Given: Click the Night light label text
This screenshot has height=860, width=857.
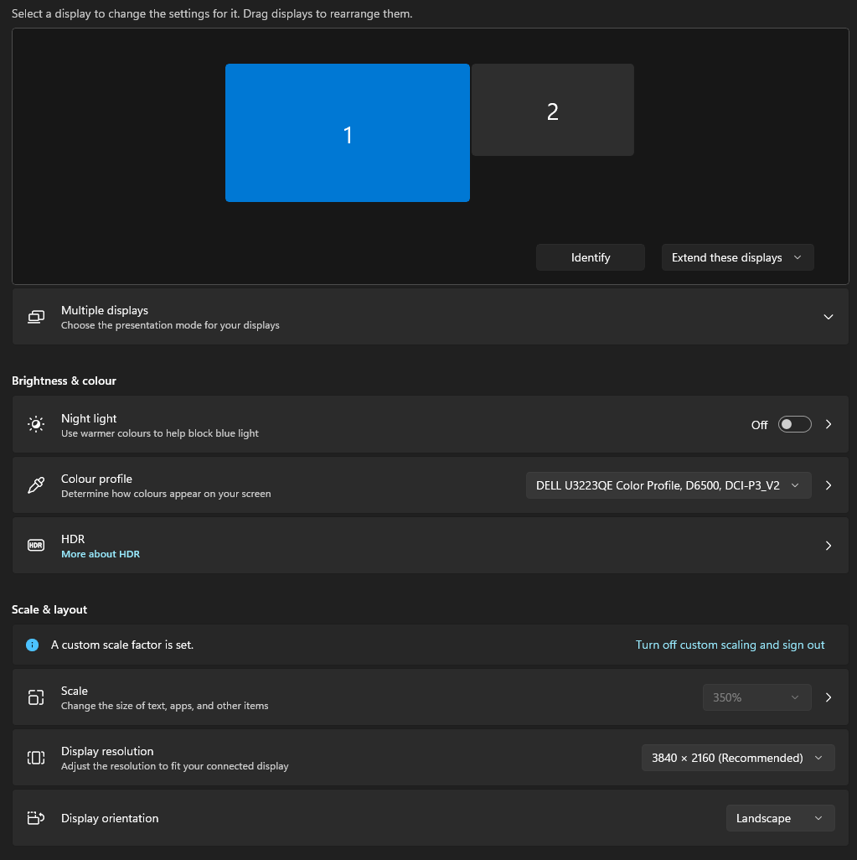Looking at the screenshot, I should (x=89, y=418).
